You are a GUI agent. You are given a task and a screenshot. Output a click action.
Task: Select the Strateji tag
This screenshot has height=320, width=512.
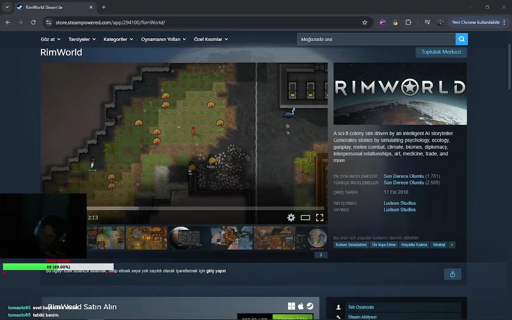439,245
